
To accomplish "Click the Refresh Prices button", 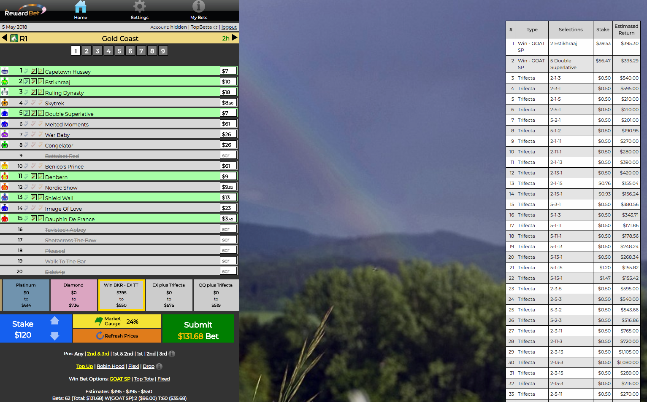I will click(117, 336).
